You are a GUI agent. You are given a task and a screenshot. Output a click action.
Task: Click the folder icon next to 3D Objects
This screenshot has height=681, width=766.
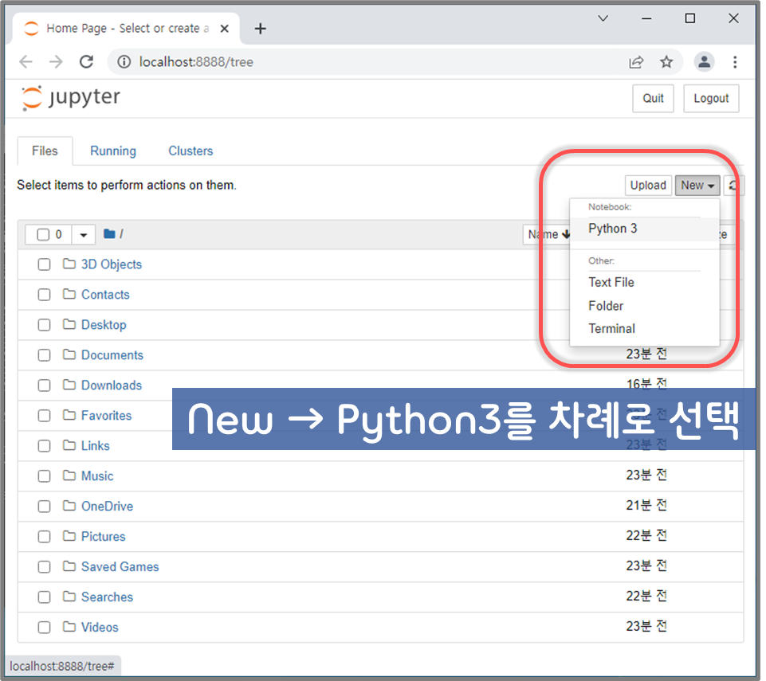click(x=69, y=264)
